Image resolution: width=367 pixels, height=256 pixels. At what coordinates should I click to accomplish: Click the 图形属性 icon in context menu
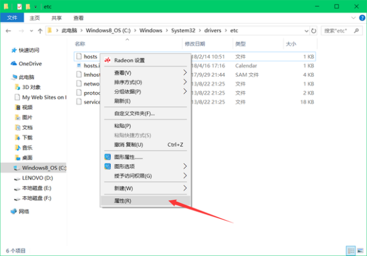[x=108, y=157]
